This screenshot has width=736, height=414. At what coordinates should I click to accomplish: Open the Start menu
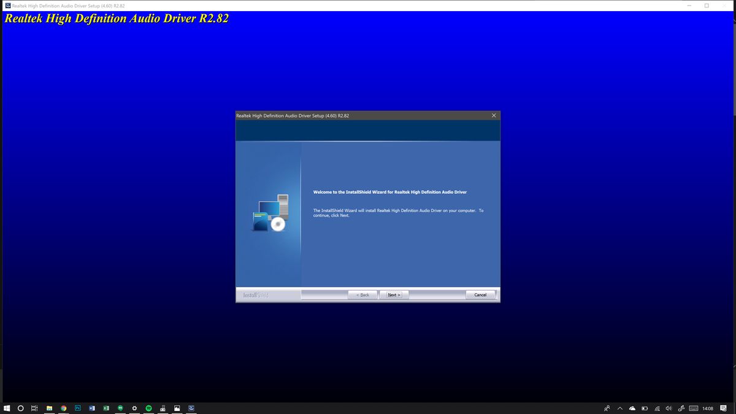[7, 408]
